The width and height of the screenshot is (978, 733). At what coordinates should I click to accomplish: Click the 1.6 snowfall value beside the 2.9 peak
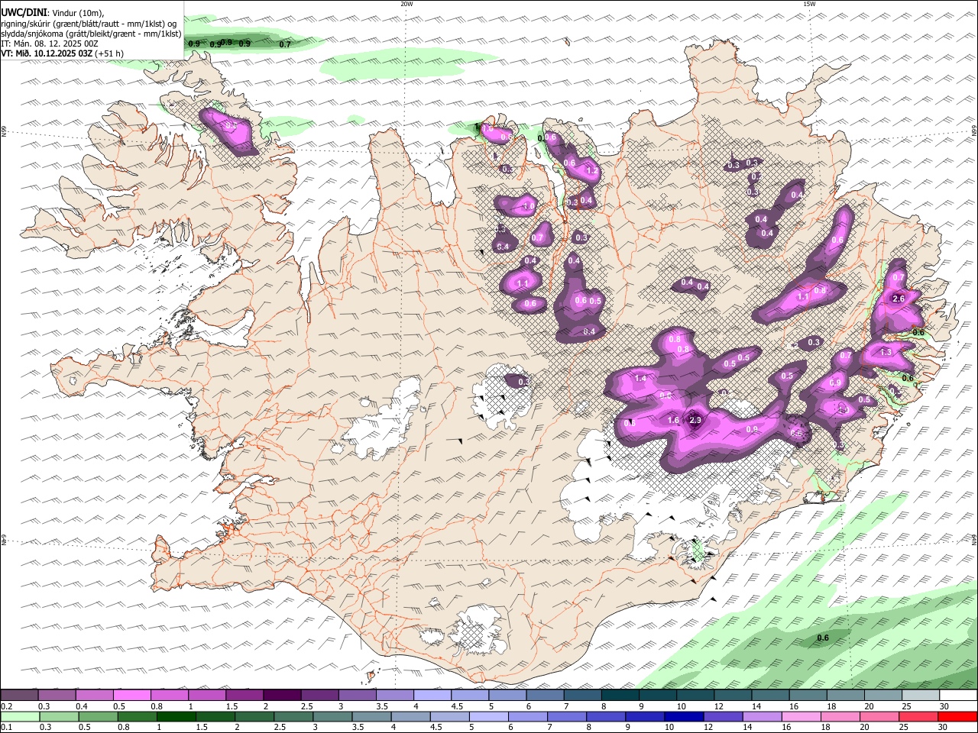coord(673,420)
